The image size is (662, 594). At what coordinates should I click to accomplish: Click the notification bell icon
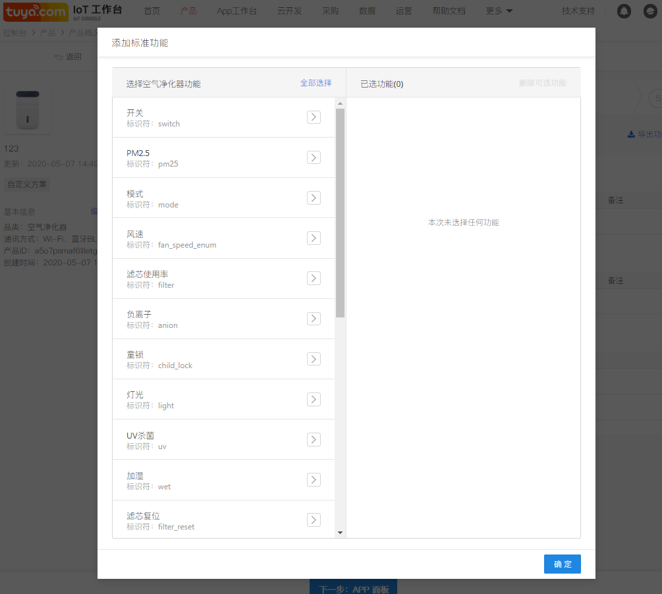(623, 11)
